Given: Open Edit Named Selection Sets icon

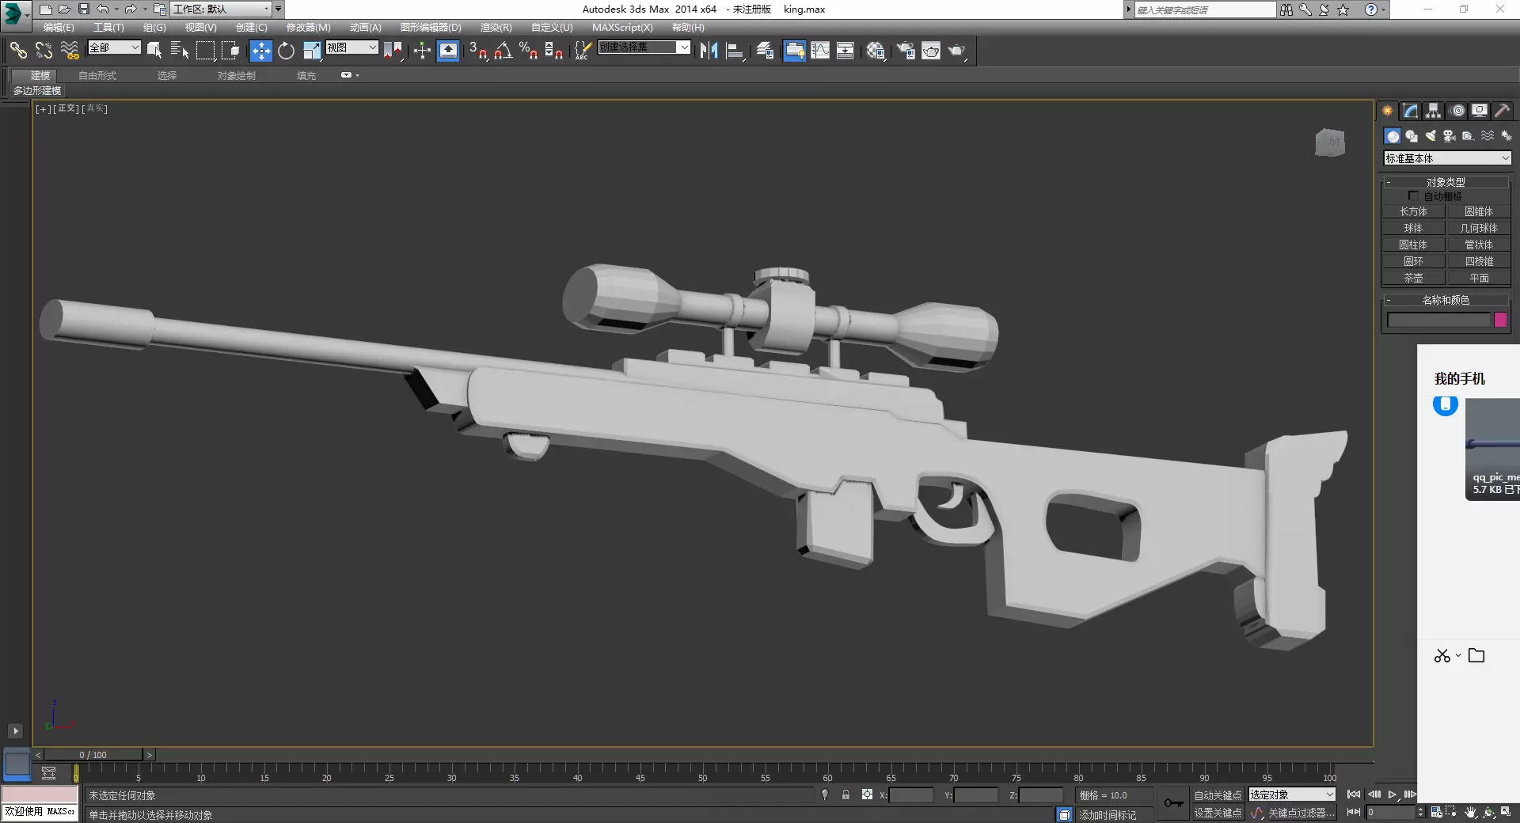Looking at the screenshot, I should click(x=582, y=51).
